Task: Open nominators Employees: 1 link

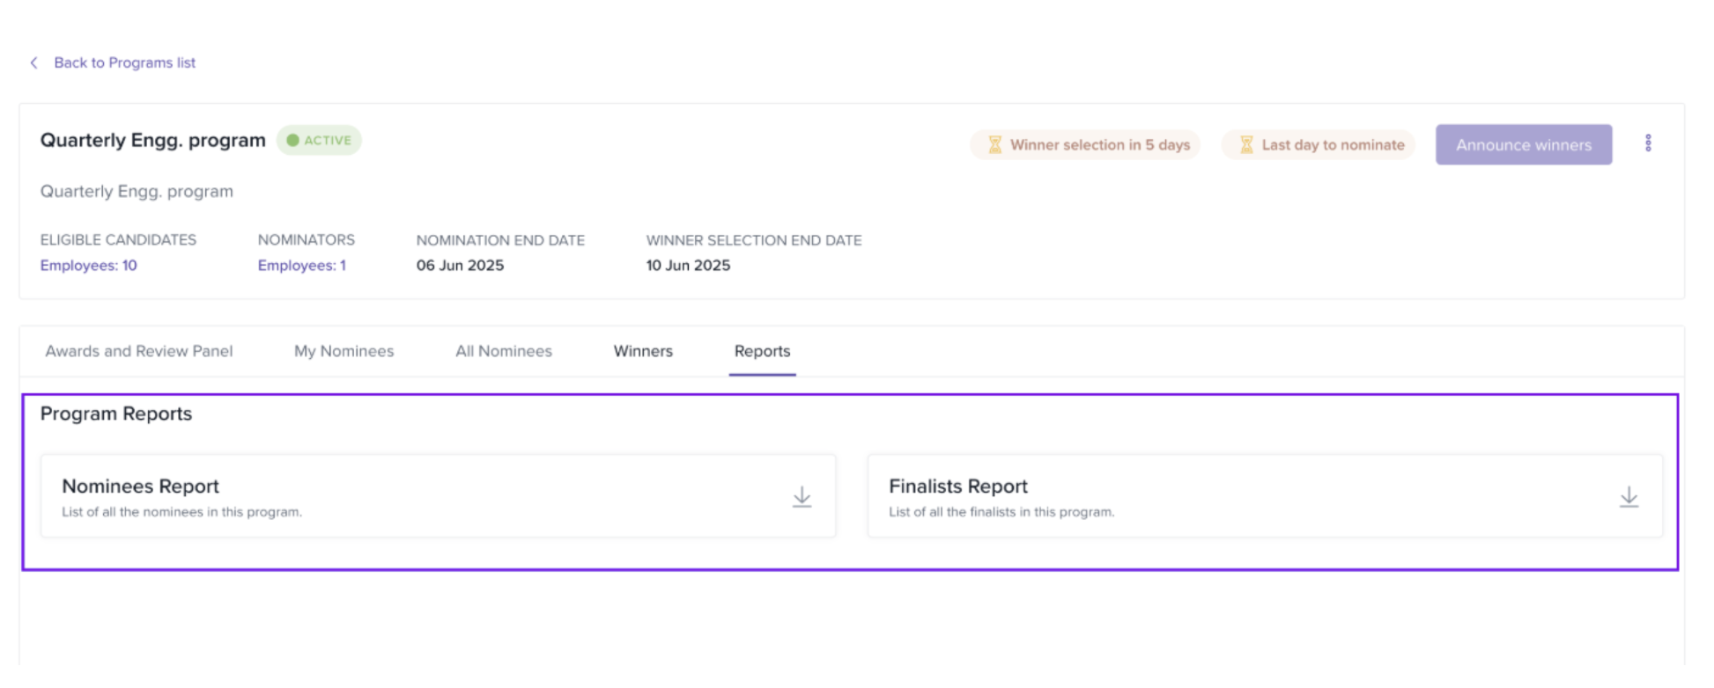Action: click(x=301, y=266)
